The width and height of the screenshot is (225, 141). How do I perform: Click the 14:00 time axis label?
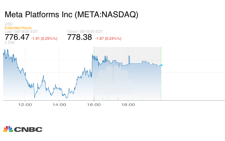(x=59, y=105)
